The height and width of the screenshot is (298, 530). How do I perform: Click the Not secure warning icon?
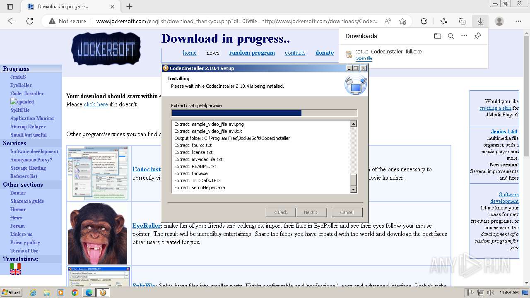(x=52, y=21)
